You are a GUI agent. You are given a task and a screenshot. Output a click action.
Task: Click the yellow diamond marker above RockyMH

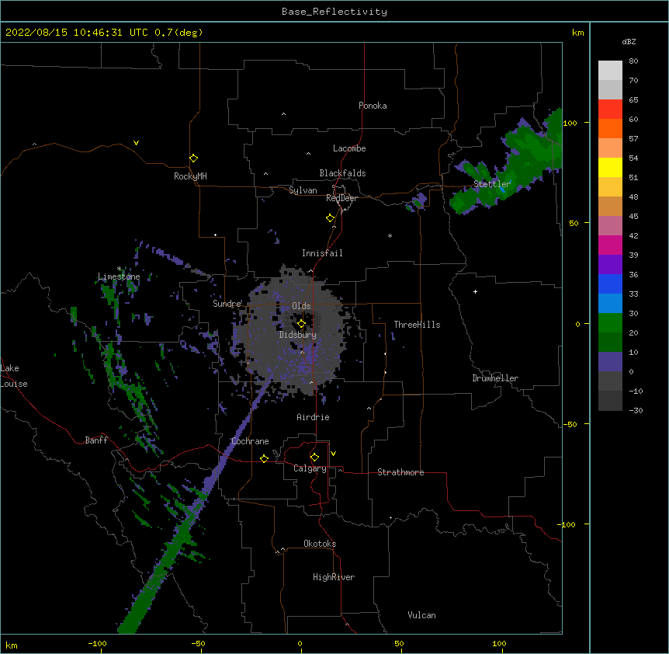pos(193,158)
